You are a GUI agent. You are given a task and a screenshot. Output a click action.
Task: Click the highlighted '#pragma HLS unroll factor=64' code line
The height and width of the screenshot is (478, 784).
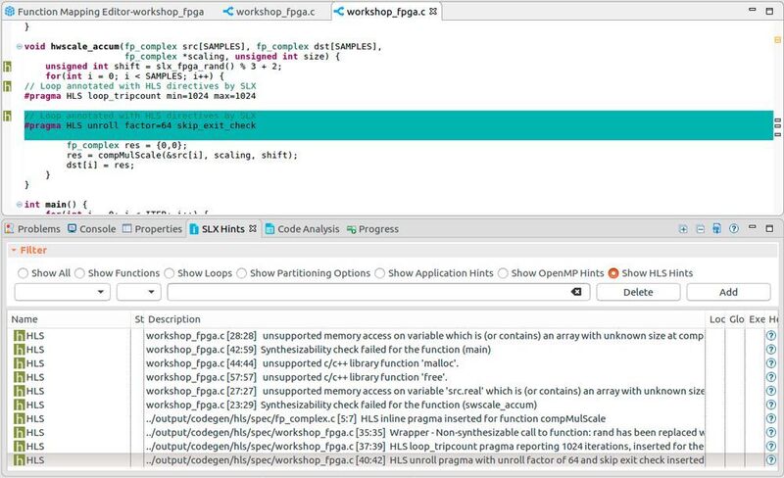[x=139, y=125]
